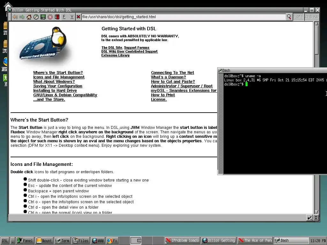This screenshot has width=327, height=245.
Task: Launch Mount tool from the taskbar
Action: (44, 241)
